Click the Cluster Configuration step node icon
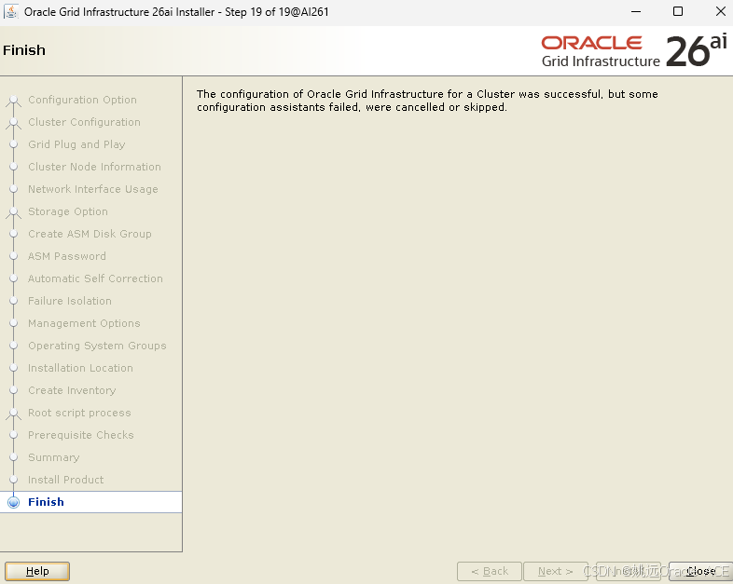The image size is (733, 584). pyautogui.click(x=14, y=123)
